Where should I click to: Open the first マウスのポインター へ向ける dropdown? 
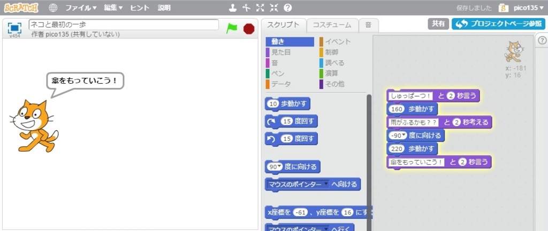[x=326, y=184]
